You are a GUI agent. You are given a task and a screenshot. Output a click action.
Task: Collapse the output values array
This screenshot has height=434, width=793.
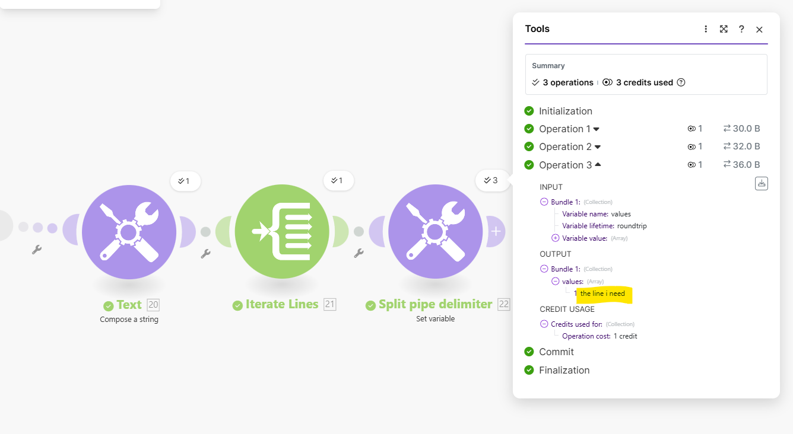(x=556, y=282)
